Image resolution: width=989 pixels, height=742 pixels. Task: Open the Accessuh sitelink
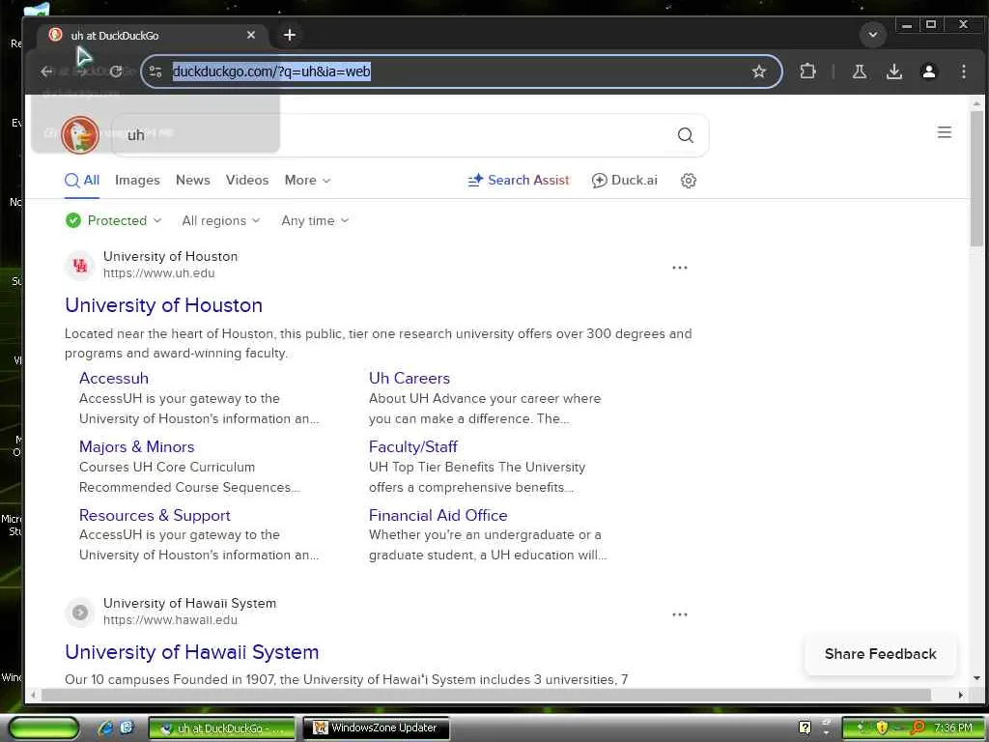[x=114, y=378]
